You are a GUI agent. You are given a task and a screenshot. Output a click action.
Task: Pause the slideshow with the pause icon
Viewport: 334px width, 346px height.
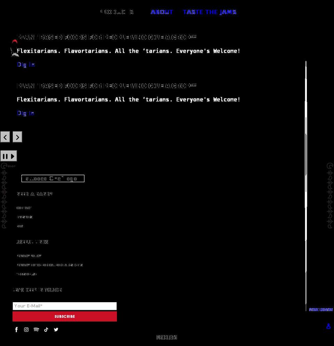(x=5, y=156)
